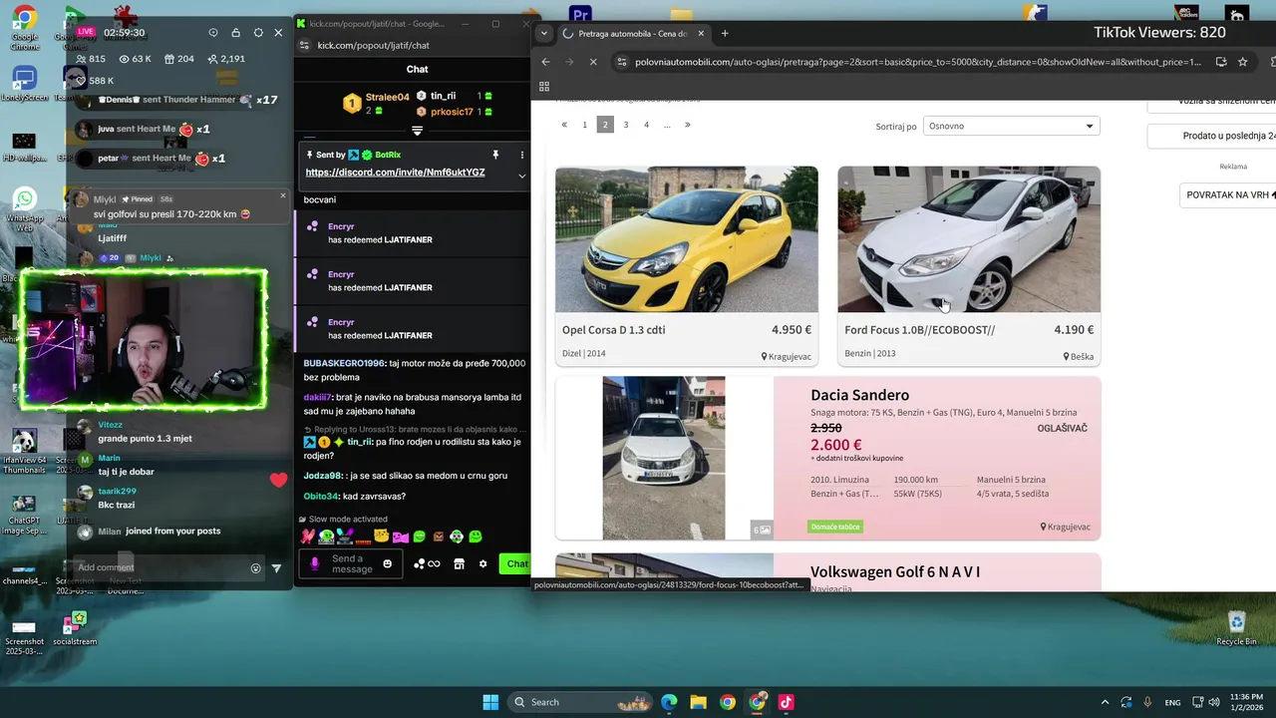
Task: Open the emoji picker in Kick chat
Action: tap(388, 564)
